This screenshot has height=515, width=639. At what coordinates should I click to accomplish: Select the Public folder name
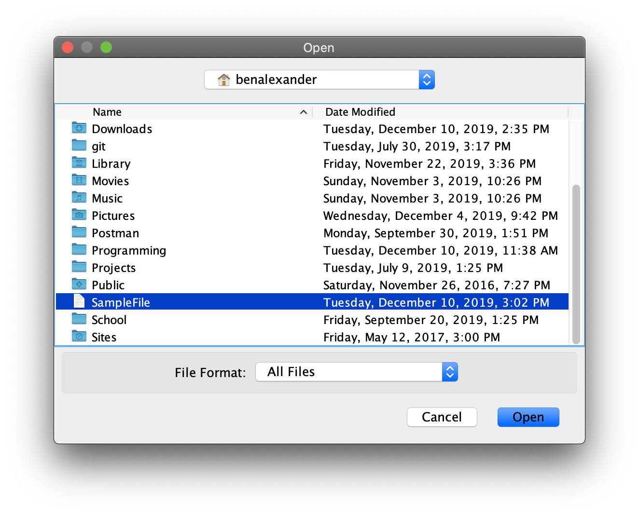pyautogui.click(x=108, y=285)
